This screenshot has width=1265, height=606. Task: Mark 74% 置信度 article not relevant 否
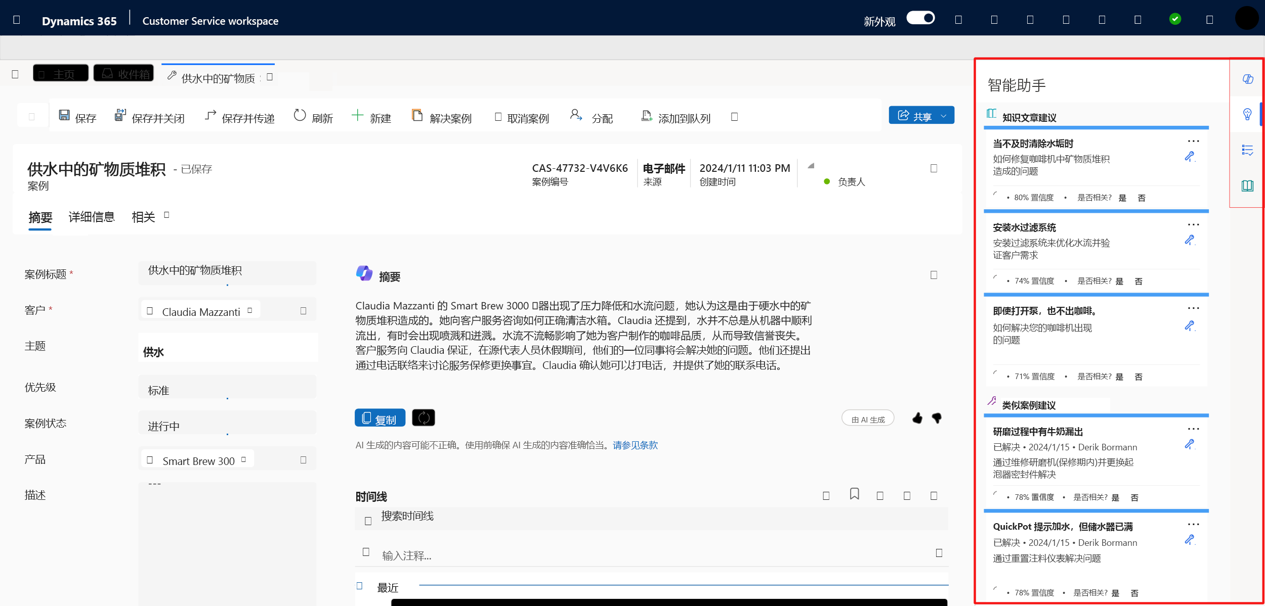1138,282
